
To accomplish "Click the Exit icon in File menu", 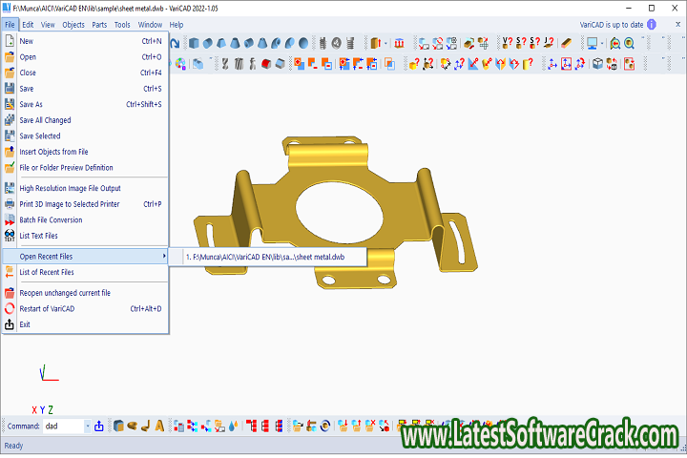I will (10, 324).
